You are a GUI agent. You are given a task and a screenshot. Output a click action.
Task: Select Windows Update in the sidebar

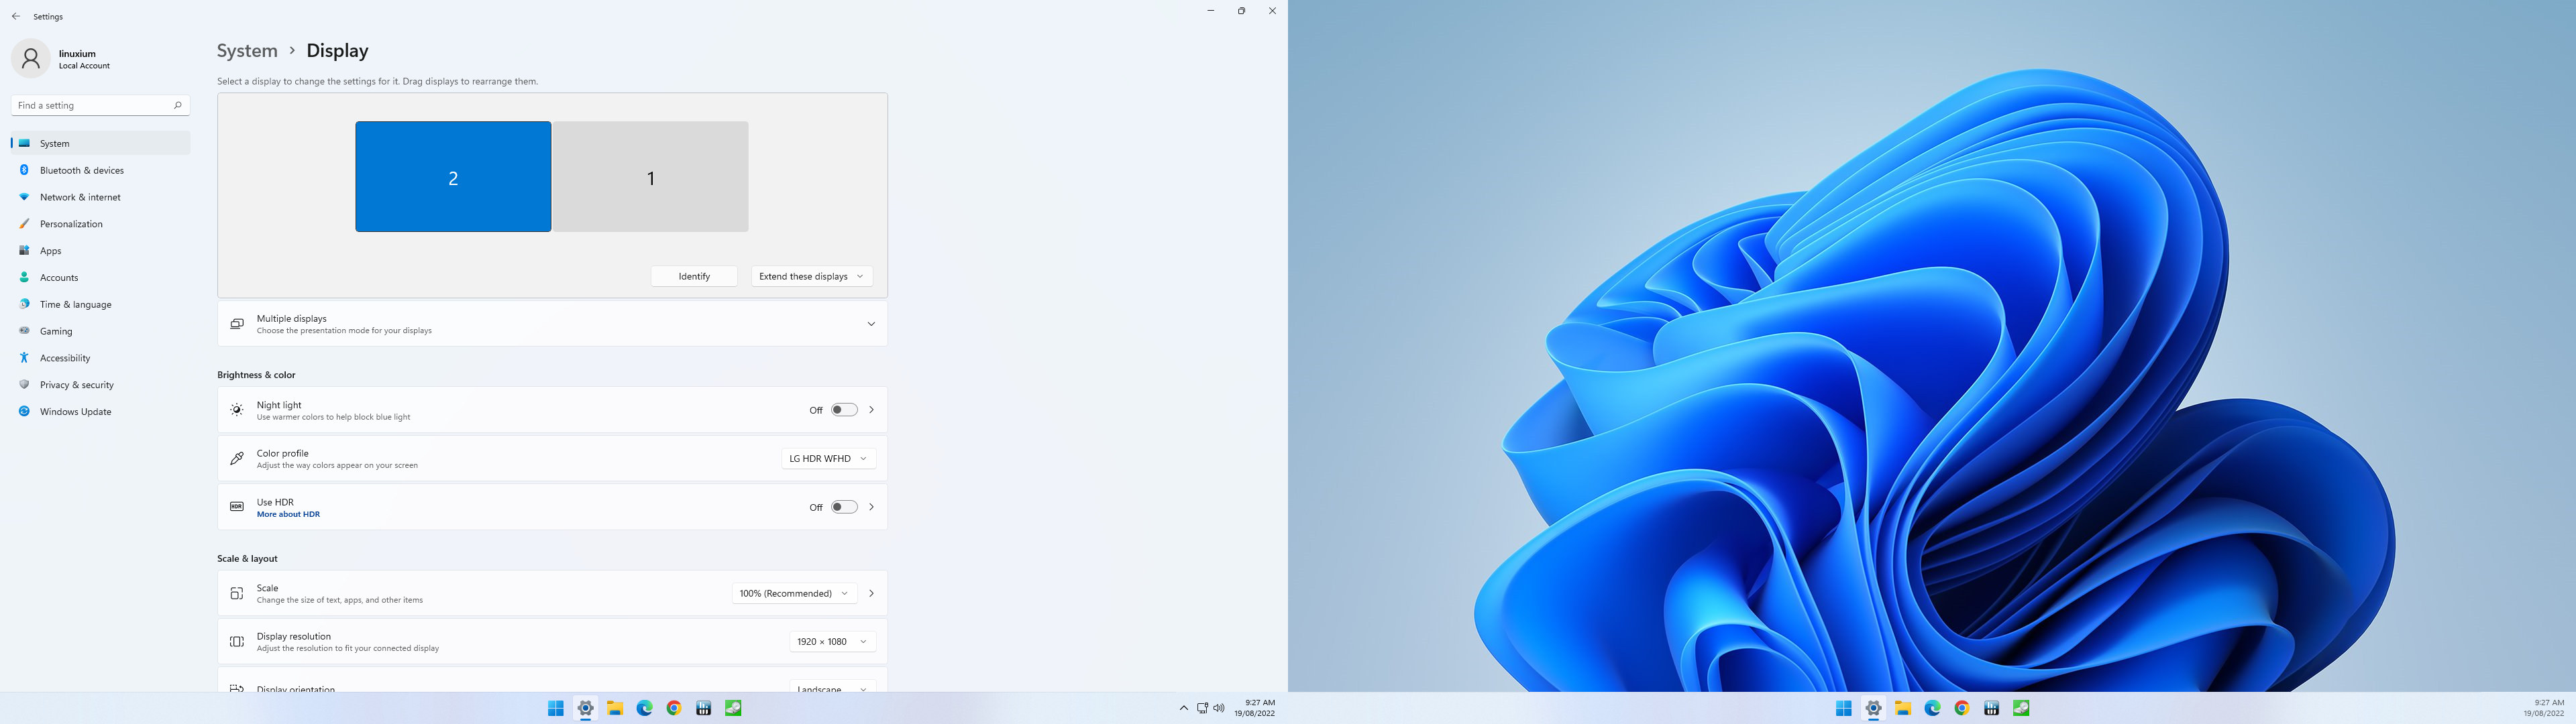[x=100, y=412]
